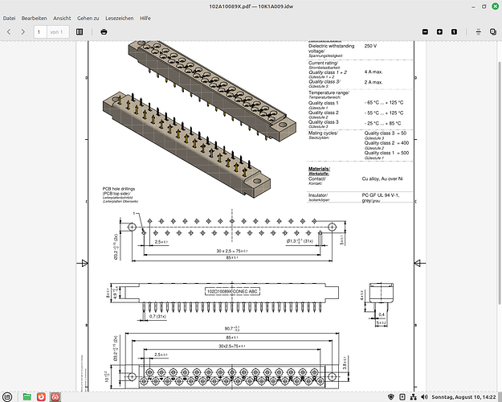
Task: Zoom out using the minus icon
Action: pos(425,31)
